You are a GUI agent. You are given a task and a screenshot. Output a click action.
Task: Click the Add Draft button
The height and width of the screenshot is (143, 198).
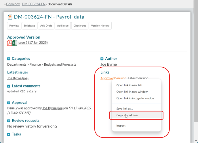point(46,26)
